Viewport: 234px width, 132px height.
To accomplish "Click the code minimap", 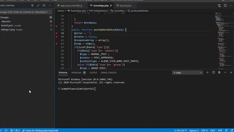I will pyautogui.click(x=224, y=40).
